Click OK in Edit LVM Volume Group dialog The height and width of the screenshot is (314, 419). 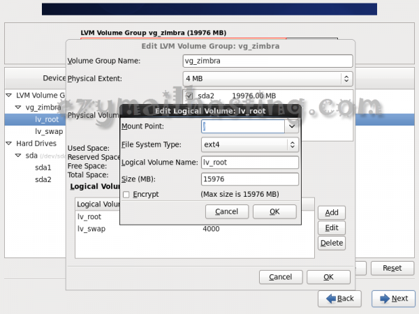[x=328, y=277]
